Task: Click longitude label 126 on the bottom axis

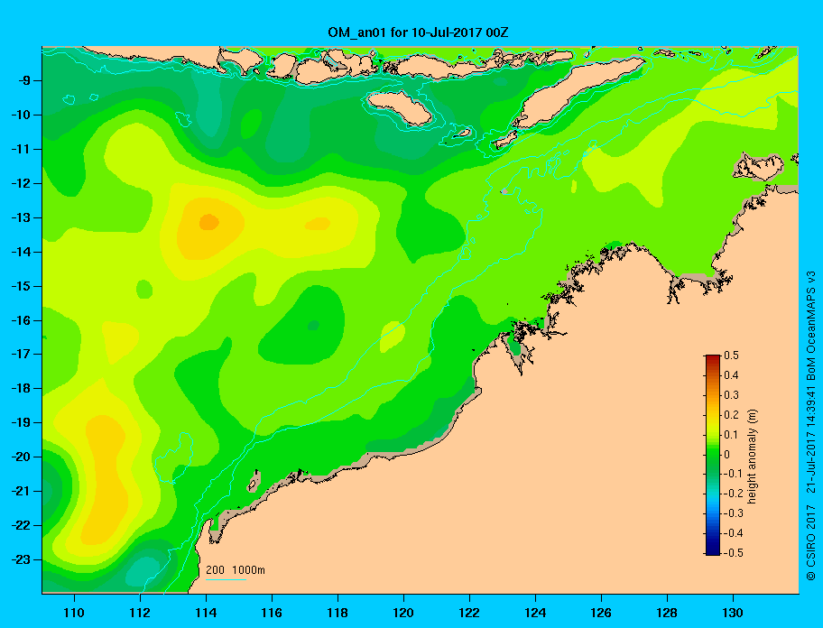Action: click(x=601, y=613)
